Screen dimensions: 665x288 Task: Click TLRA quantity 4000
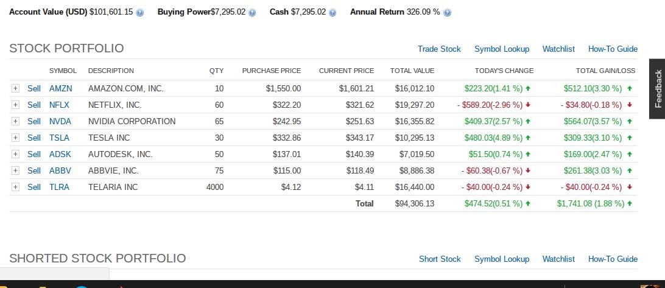click(215, 187)
